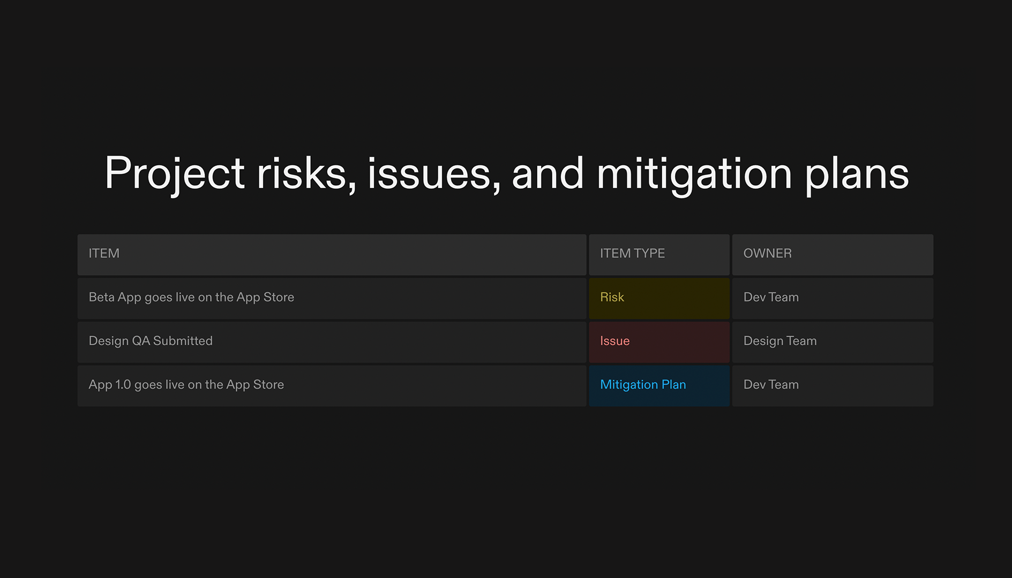This screenshot has width=1012, height=578.
Task: Click the Risk row background
Action: tap(429, 298)
